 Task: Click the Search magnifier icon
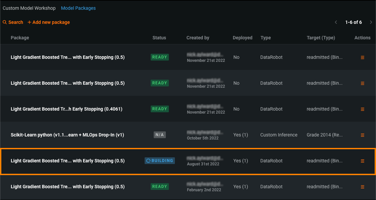[x=5, y=22]
